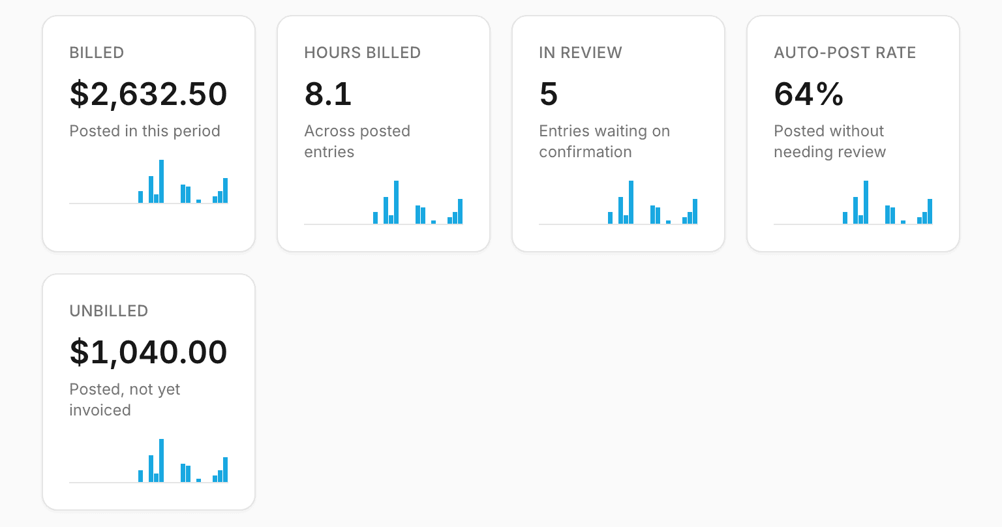
Task: Select the 8.1 hours value
Action: pos(328,94)
